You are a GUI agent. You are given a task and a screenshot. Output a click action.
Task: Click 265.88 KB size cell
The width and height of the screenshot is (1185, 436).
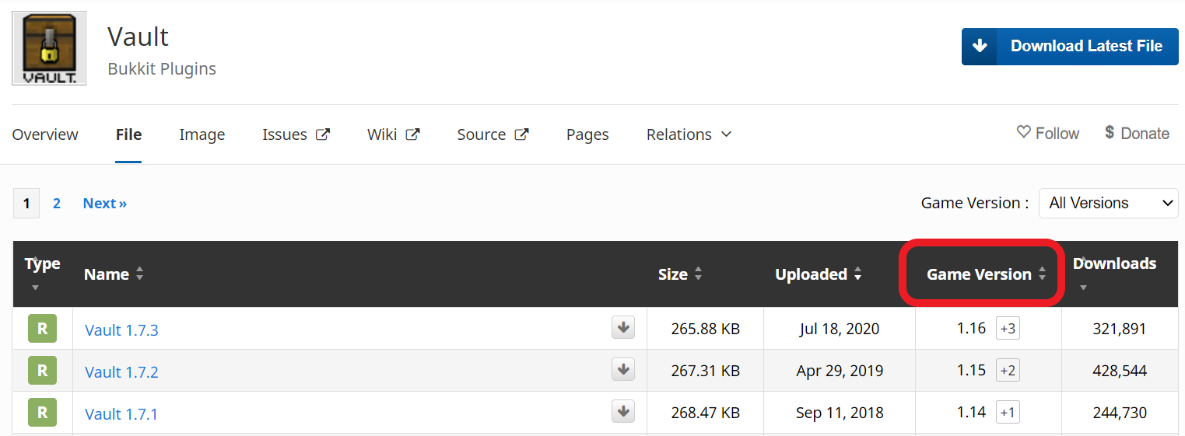(x=705, y=329)
